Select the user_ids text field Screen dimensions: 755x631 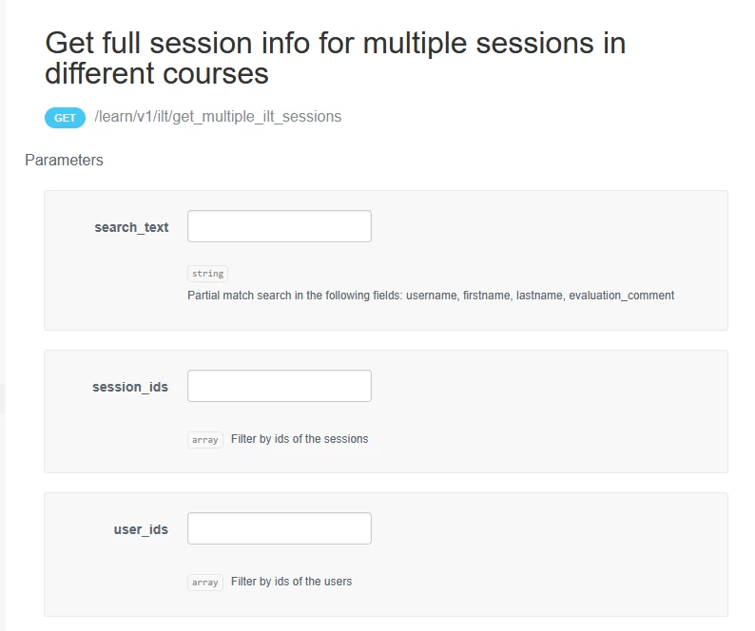pyautogui.click(x=279, y=529)
